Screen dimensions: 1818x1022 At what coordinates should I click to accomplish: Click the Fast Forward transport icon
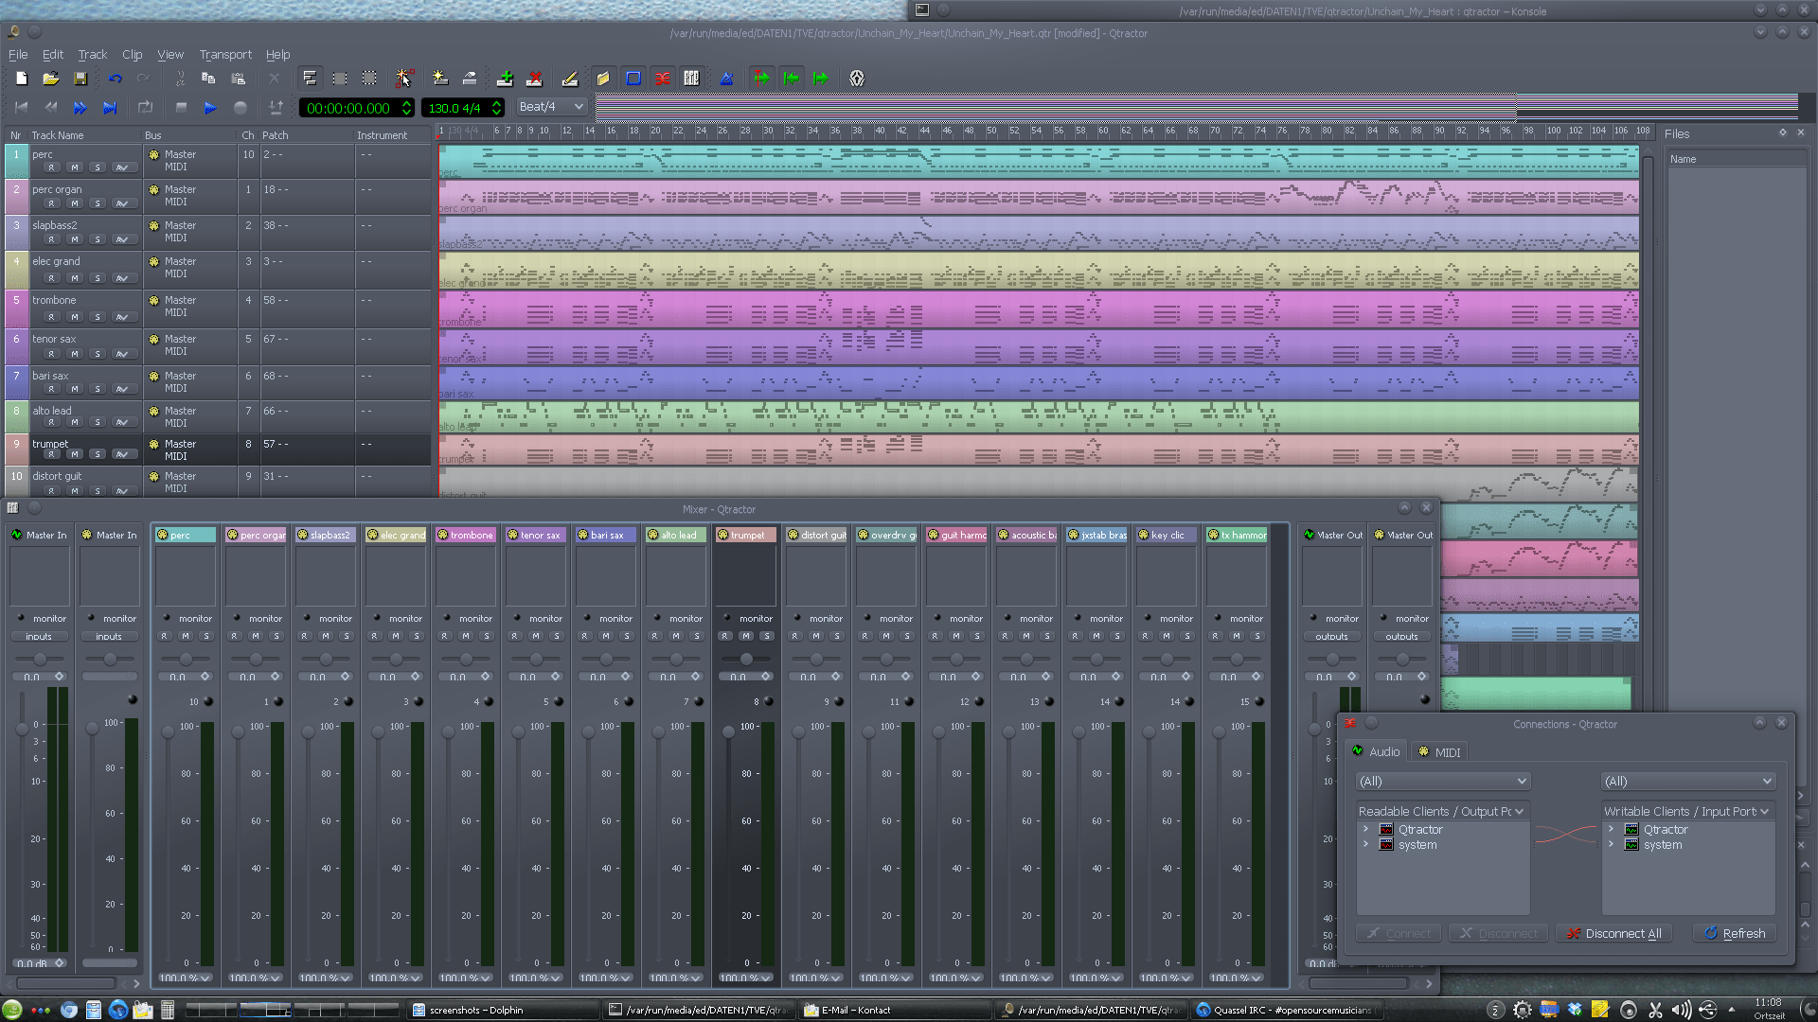(x=80, y=108)
